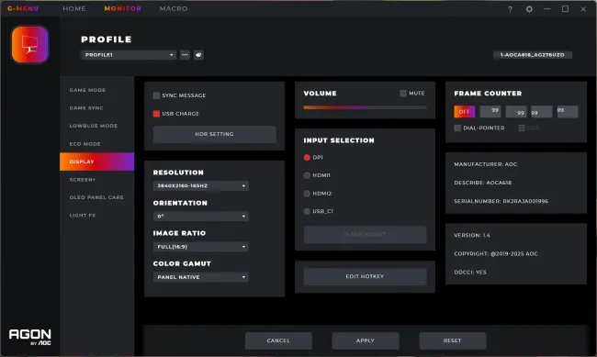This screenshot has height=357, width=597.
Task: Click the monitor icon in the left sidebar
Action: 30,44
